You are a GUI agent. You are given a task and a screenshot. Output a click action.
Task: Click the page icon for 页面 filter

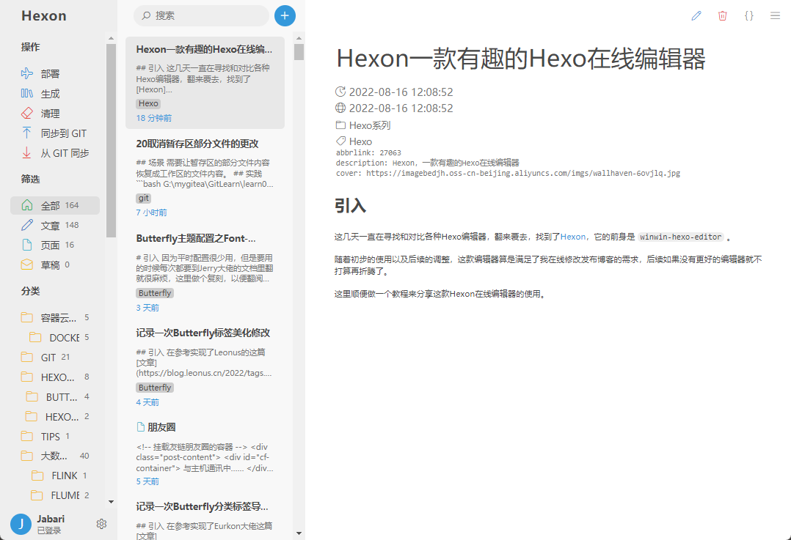coord(26,245)
